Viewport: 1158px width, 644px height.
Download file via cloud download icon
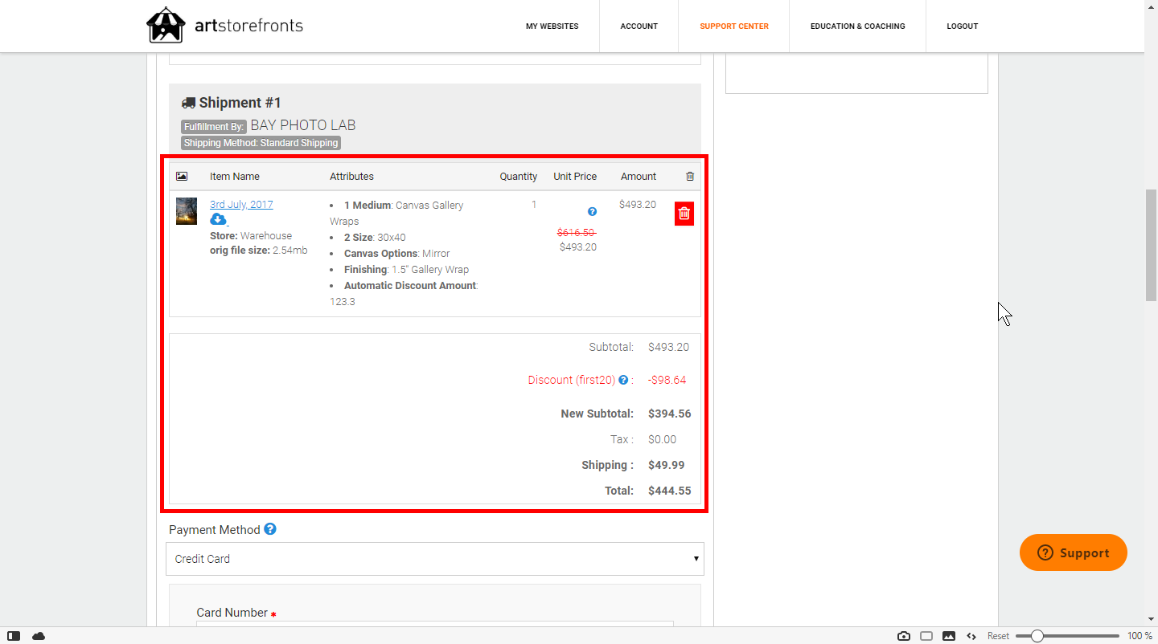point(218,219)
